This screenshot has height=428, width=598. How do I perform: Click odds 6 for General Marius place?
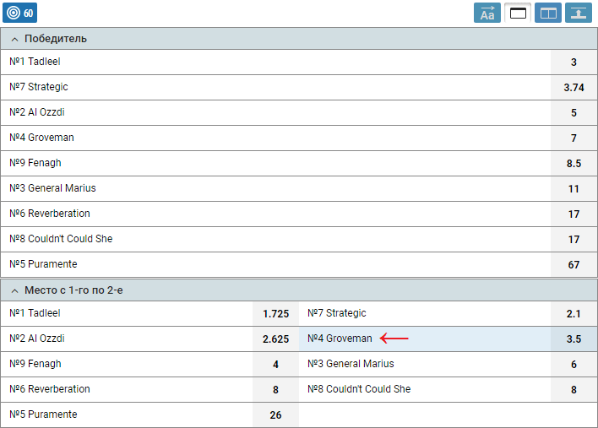click(x=574, y=365)
